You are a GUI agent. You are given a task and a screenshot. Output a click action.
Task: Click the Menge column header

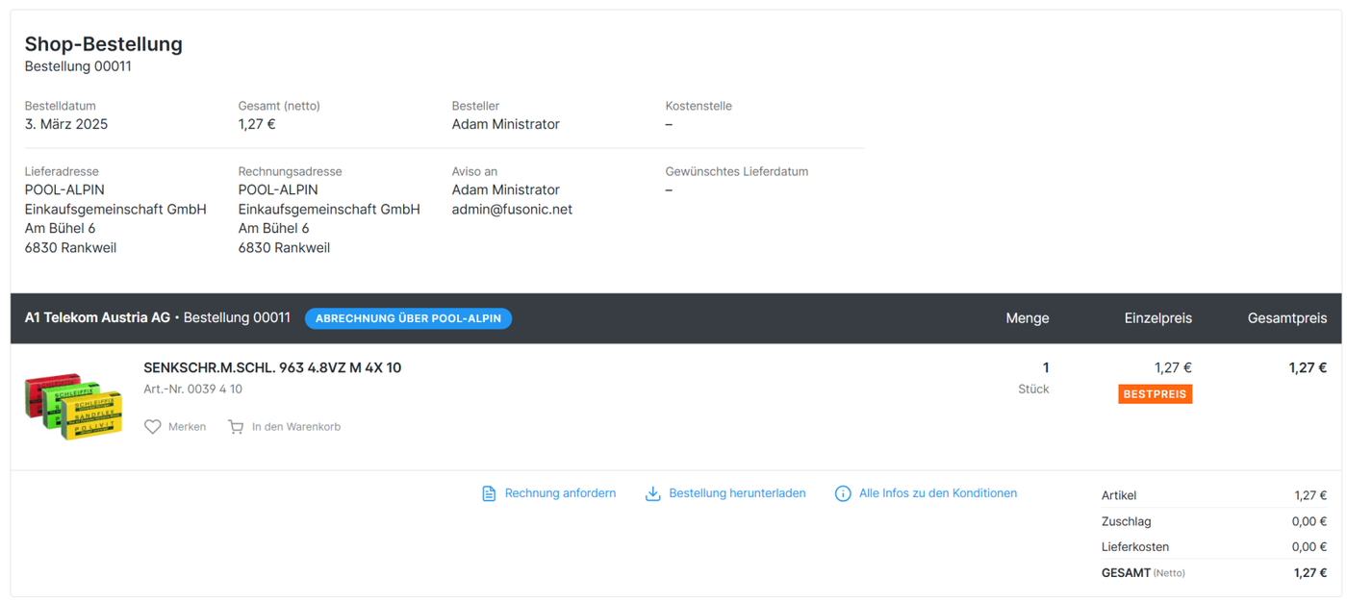coord(1027,318)
